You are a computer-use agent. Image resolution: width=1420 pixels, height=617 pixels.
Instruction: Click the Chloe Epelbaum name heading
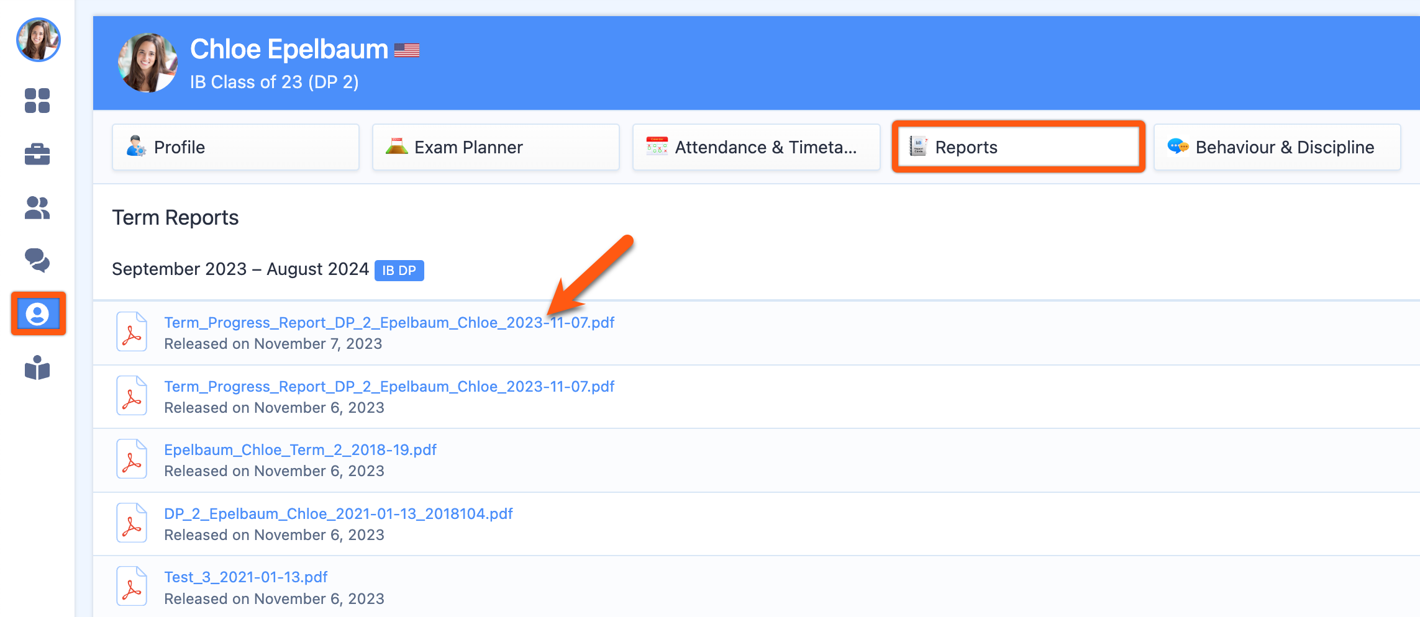click(x=289, y=49)
